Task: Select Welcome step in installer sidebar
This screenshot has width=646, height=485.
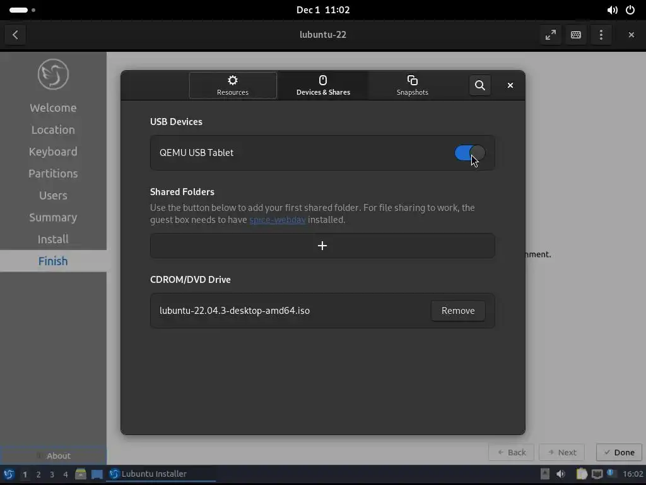Action: tap(53, 108)
